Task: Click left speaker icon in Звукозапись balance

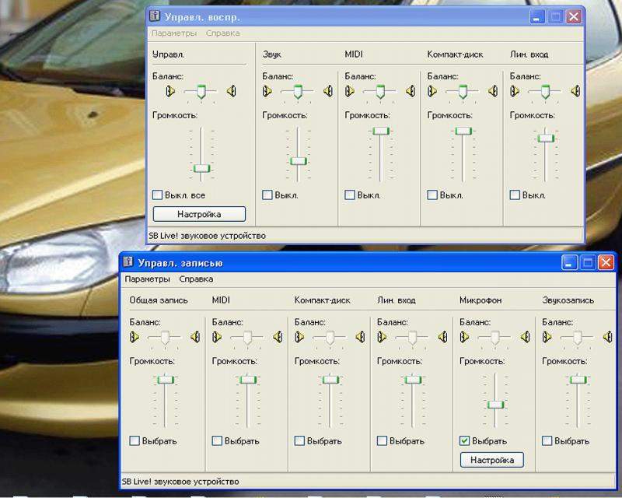Action: coord(547,337)
